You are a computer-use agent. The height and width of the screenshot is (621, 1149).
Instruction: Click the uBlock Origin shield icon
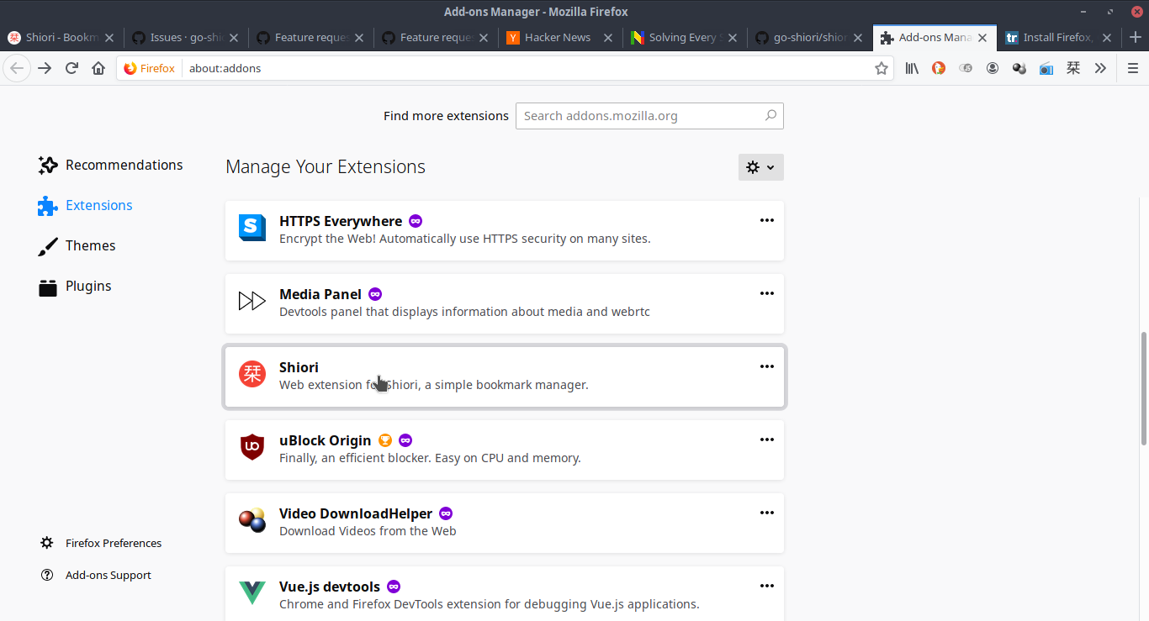coord(252,447)
